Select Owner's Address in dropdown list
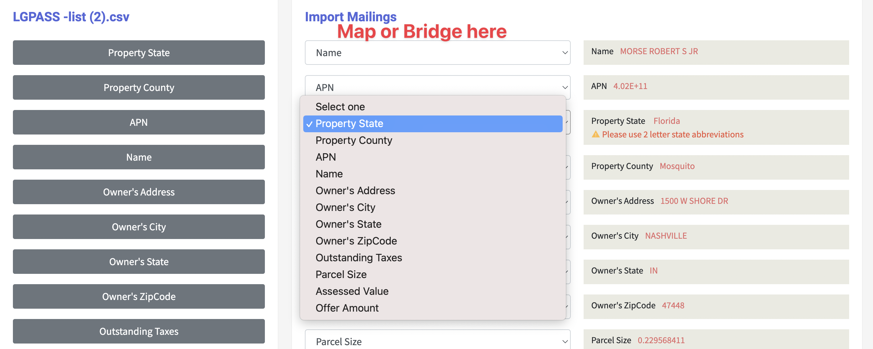The height and width of the screenshot is (349, 873). coord(433,191)
